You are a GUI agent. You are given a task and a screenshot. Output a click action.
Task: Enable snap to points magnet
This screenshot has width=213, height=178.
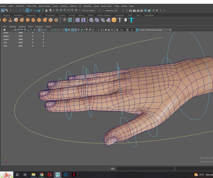point(65,10)
